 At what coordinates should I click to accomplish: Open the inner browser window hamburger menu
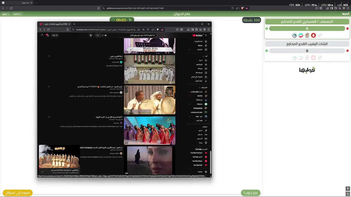click(209, 30)
